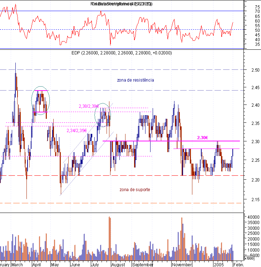Click the July date axis label

(95, 264)
